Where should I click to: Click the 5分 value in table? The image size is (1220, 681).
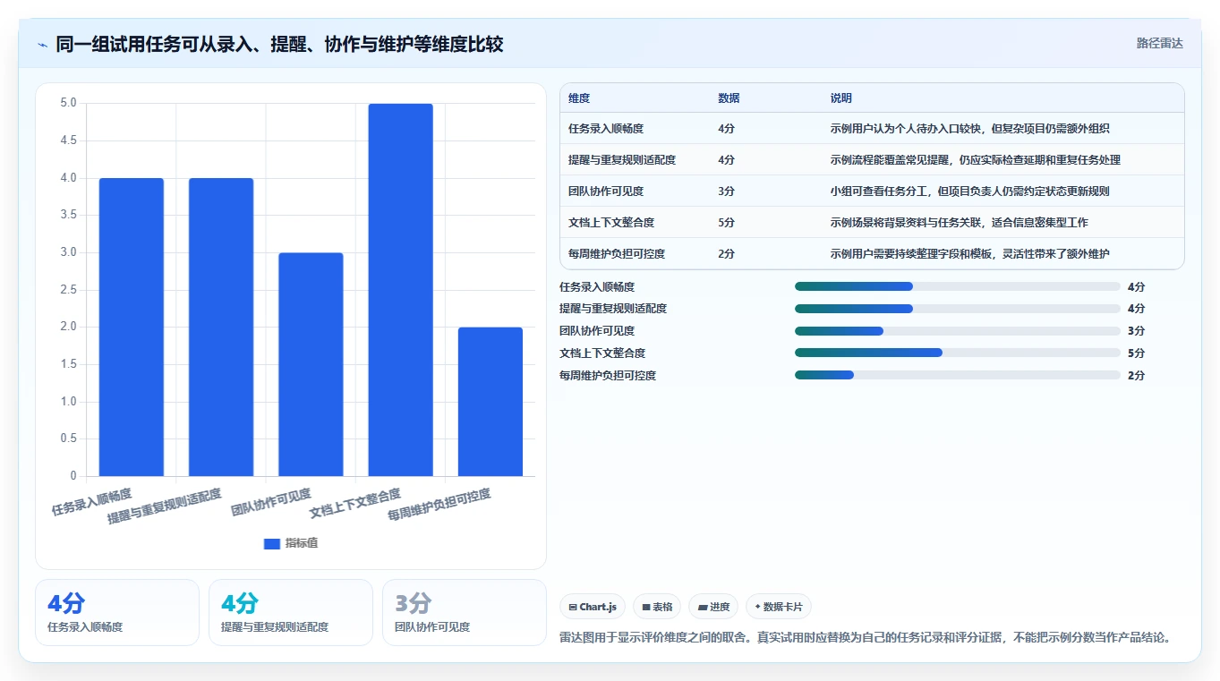point(726,223)
